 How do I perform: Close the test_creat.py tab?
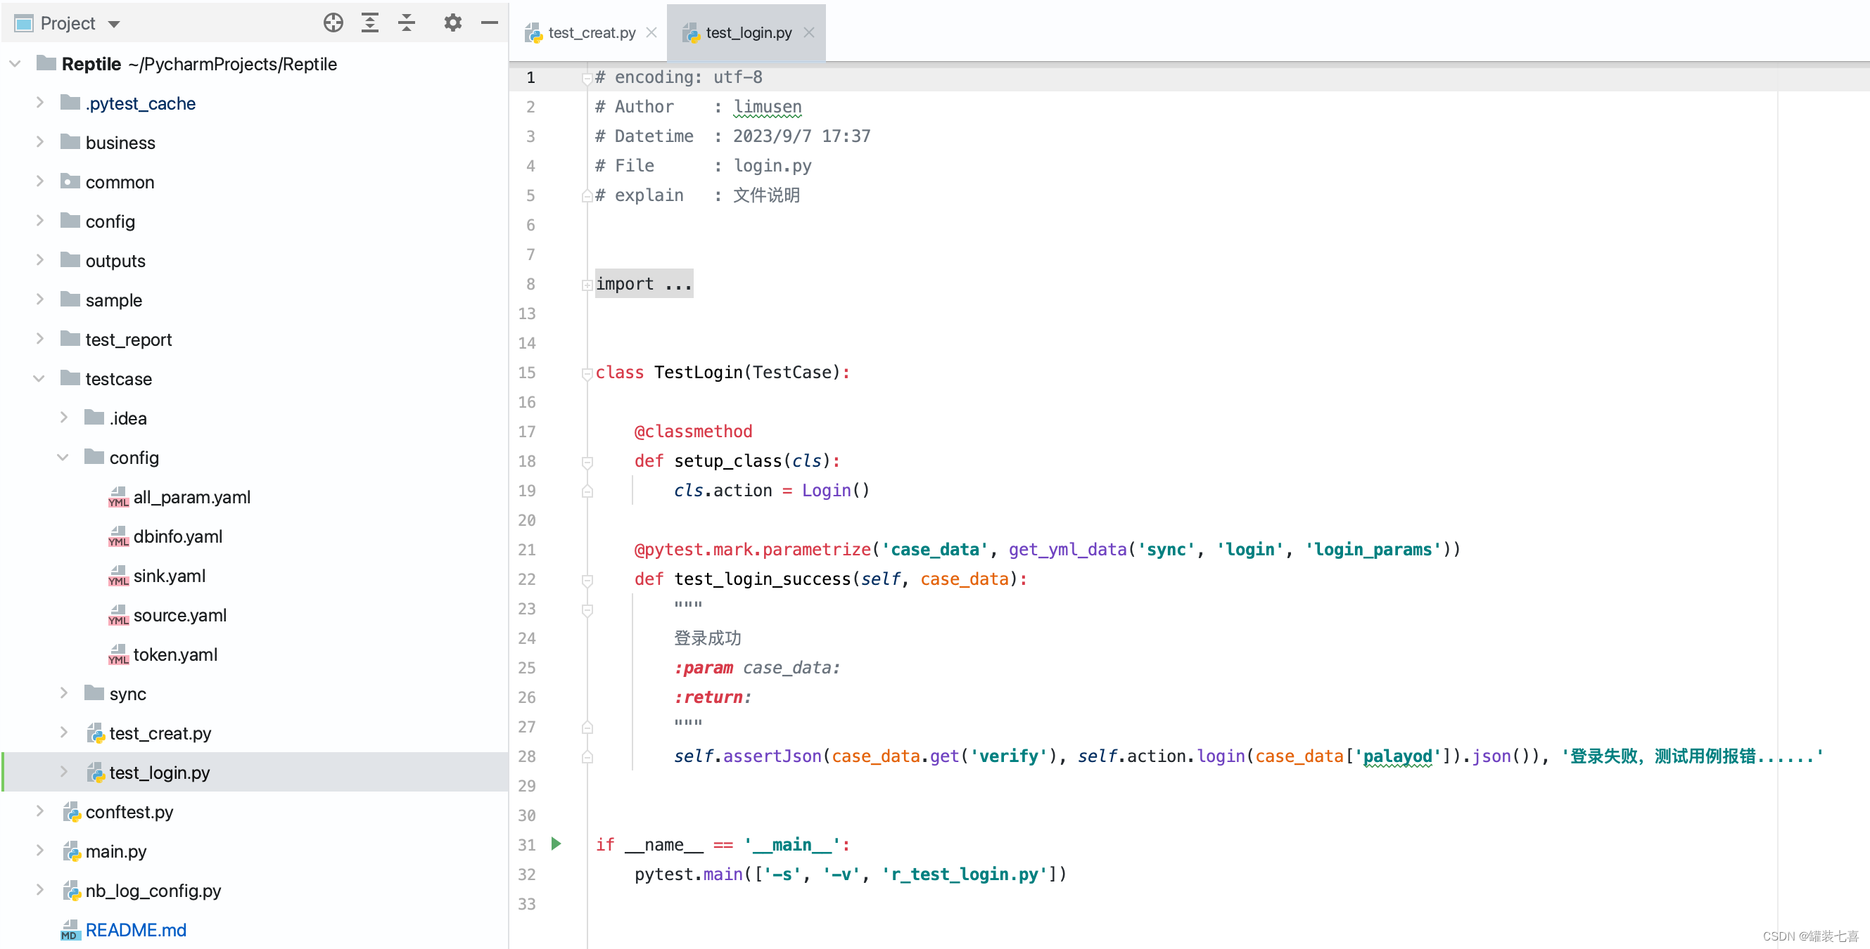(651, 32)
